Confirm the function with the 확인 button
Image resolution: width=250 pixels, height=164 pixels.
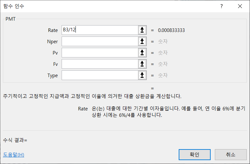pyautogui.click(x=195, y=155)
